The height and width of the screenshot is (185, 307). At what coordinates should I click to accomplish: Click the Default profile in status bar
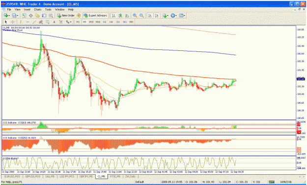point(140,182)
